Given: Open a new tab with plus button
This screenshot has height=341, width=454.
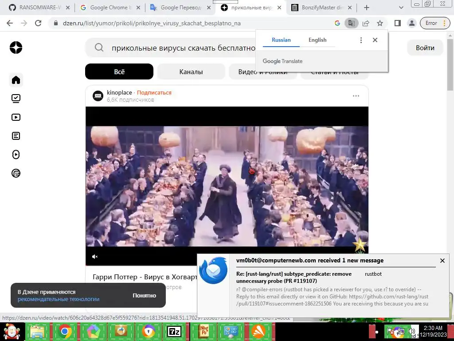Looking at the screenshot, I should click(x=367, y=8).
